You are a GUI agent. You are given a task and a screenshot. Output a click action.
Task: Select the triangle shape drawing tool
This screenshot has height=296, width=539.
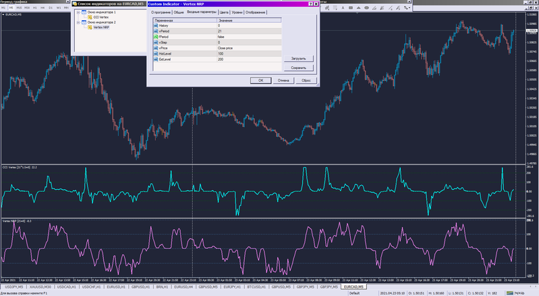coord(358,7)
